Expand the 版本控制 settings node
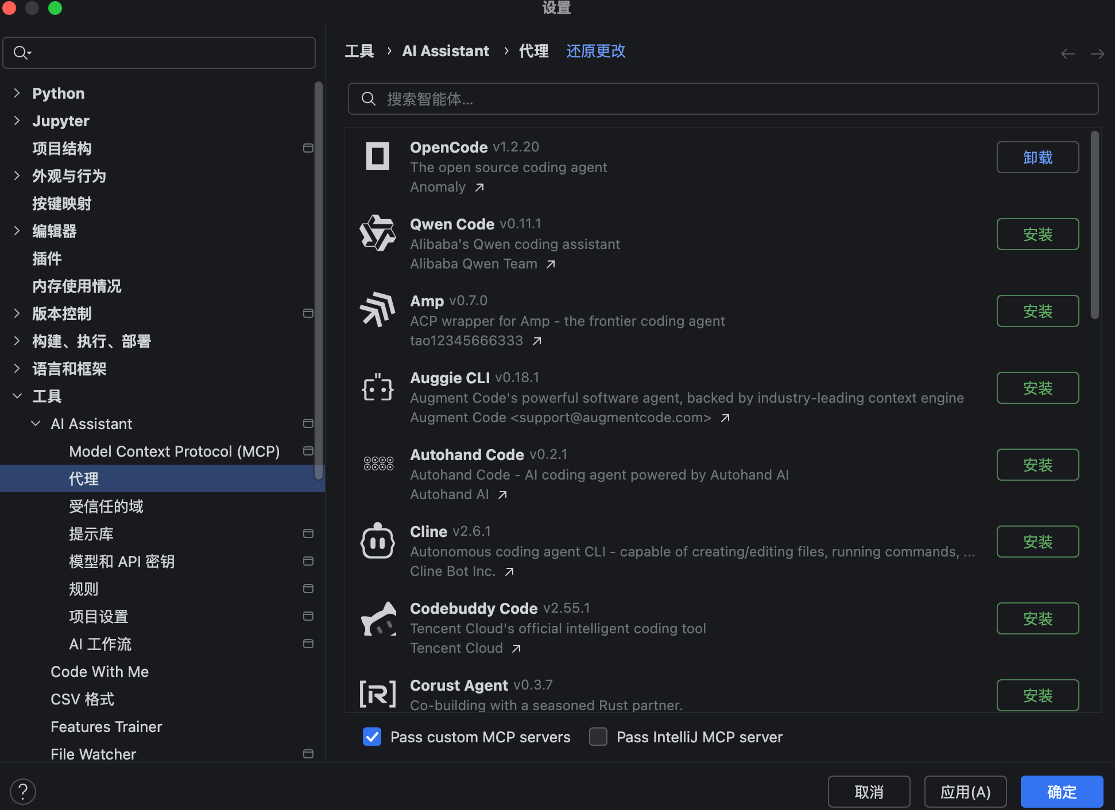The image size is (1115, 810). [17, 313]
